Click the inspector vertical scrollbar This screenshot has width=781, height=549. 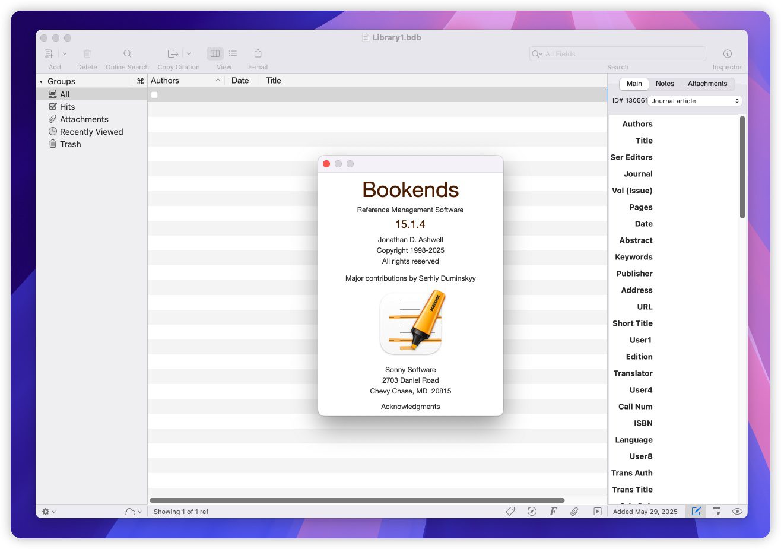point(742,167)
